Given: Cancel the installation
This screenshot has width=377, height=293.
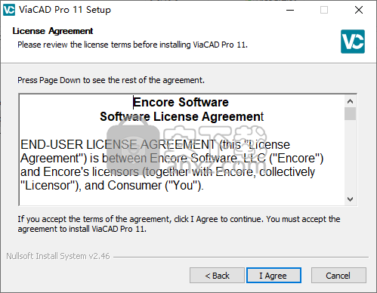Looking at the screenshot, I should tap(338, 276).
